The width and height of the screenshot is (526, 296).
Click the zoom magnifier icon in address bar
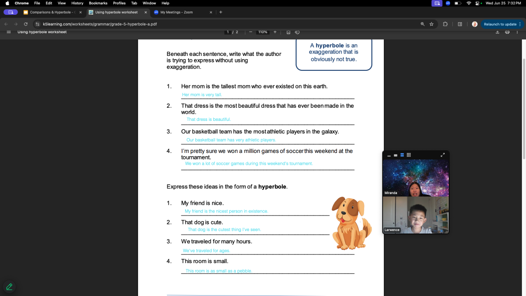422,24
